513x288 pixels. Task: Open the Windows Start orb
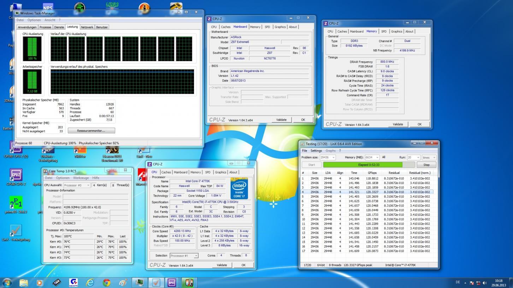7,283
